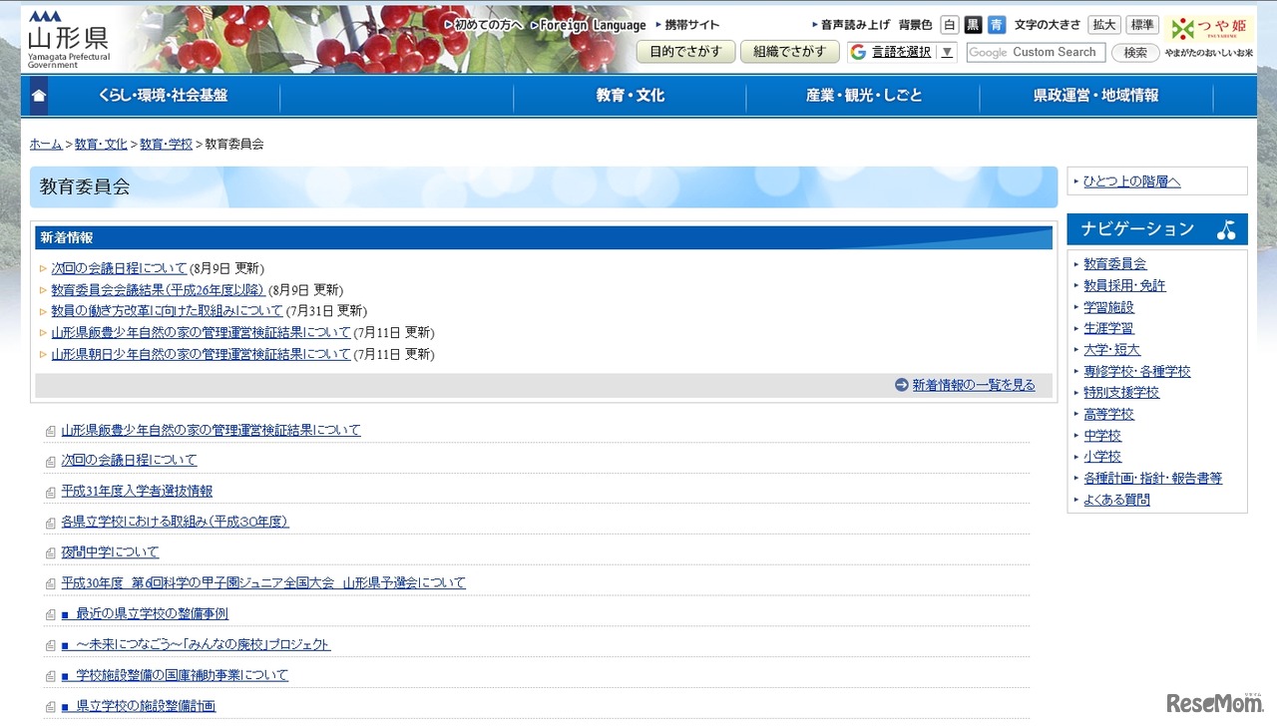Click page icon beside 最近の県立学校の整備事例
Viewport: 1277px width, 726px height.
tap(50, 615)
